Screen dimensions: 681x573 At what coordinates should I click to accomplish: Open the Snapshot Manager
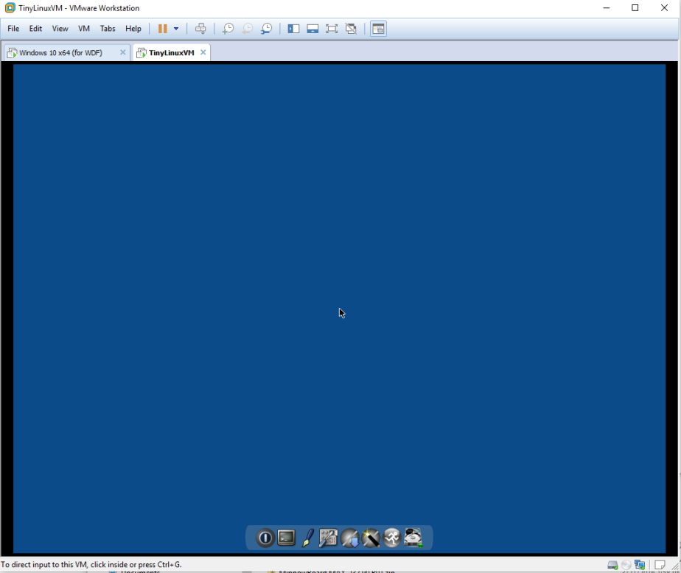coord(266,29)
